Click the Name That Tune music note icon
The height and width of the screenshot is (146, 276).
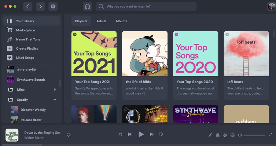point(10,39)
